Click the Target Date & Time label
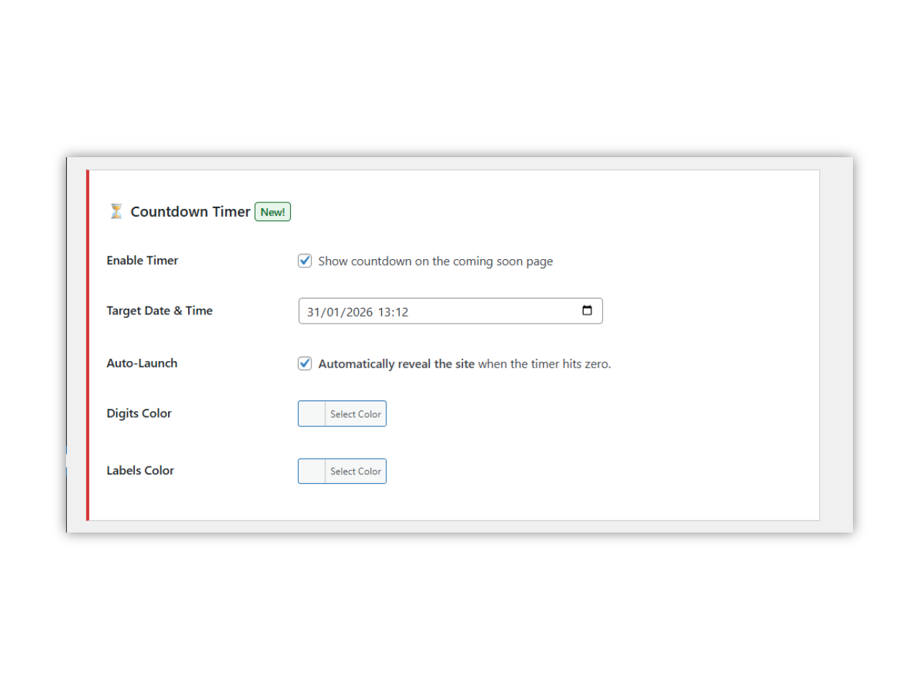Viewport: 919px width, 689px height. click(x=159, y=311)
